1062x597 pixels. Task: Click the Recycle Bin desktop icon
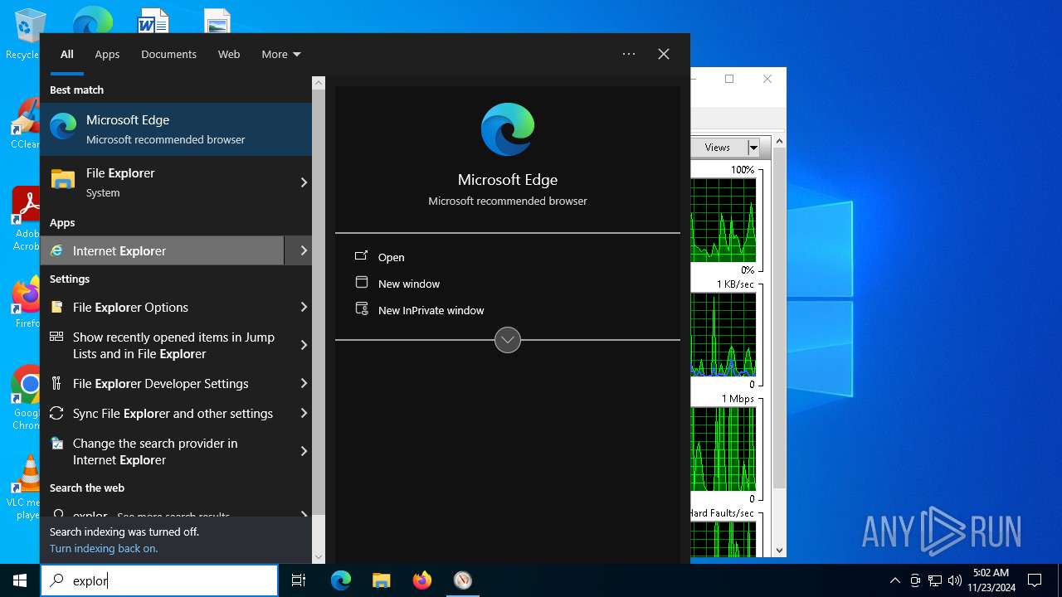tap(26, 33)
